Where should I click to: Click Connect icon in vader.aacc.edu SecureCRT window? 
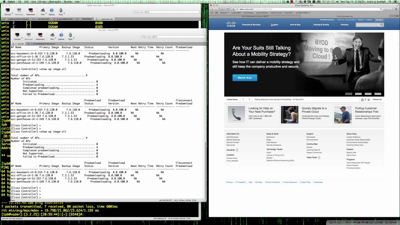7,10
